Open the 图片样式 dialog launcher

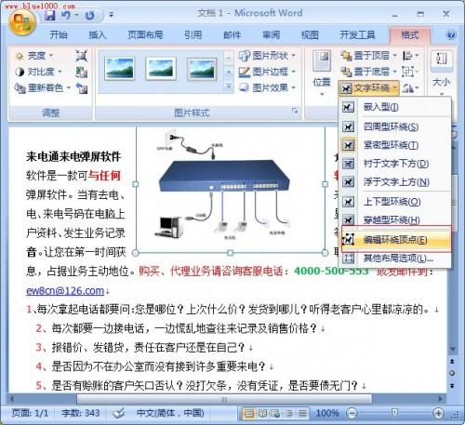click(295, 111)
